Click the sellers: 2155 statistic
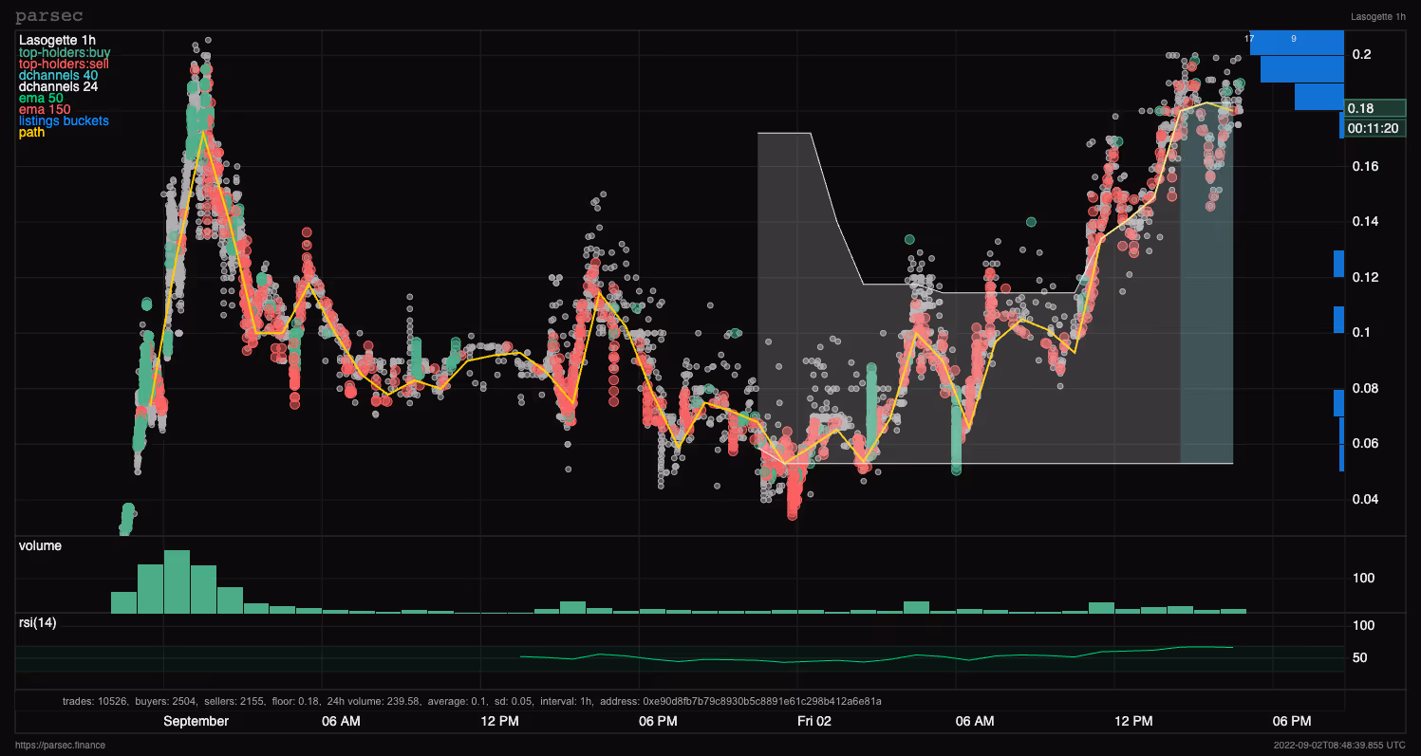The image size is (1421, 756). tap(234, 701)
